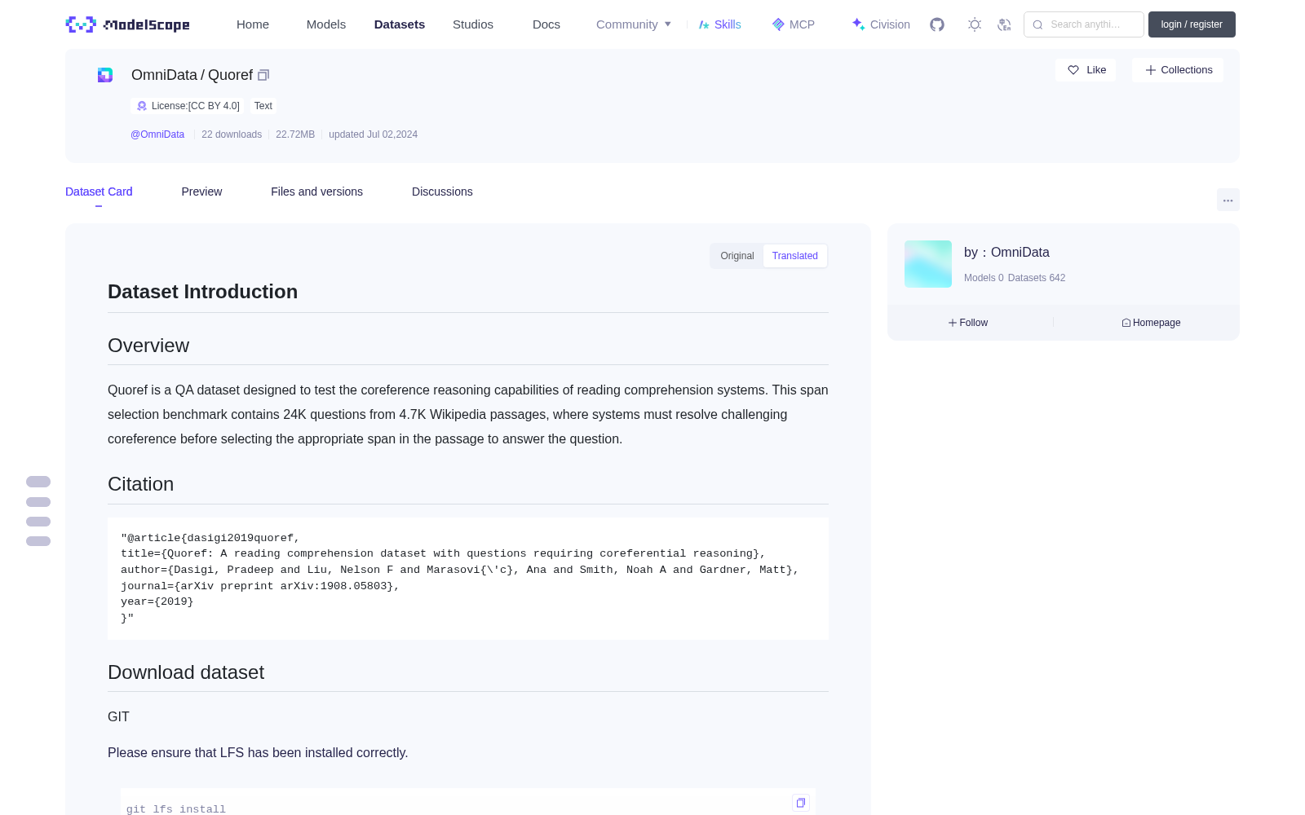Open the Studios nav item
The width and height of the screenshot is (1305, 815).
click(x=473, y=24)
